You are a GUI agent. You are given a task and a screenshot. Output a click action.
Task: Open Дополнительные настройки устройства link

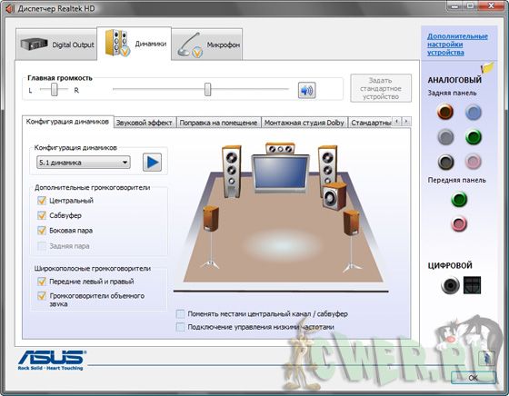coord(457,45)
